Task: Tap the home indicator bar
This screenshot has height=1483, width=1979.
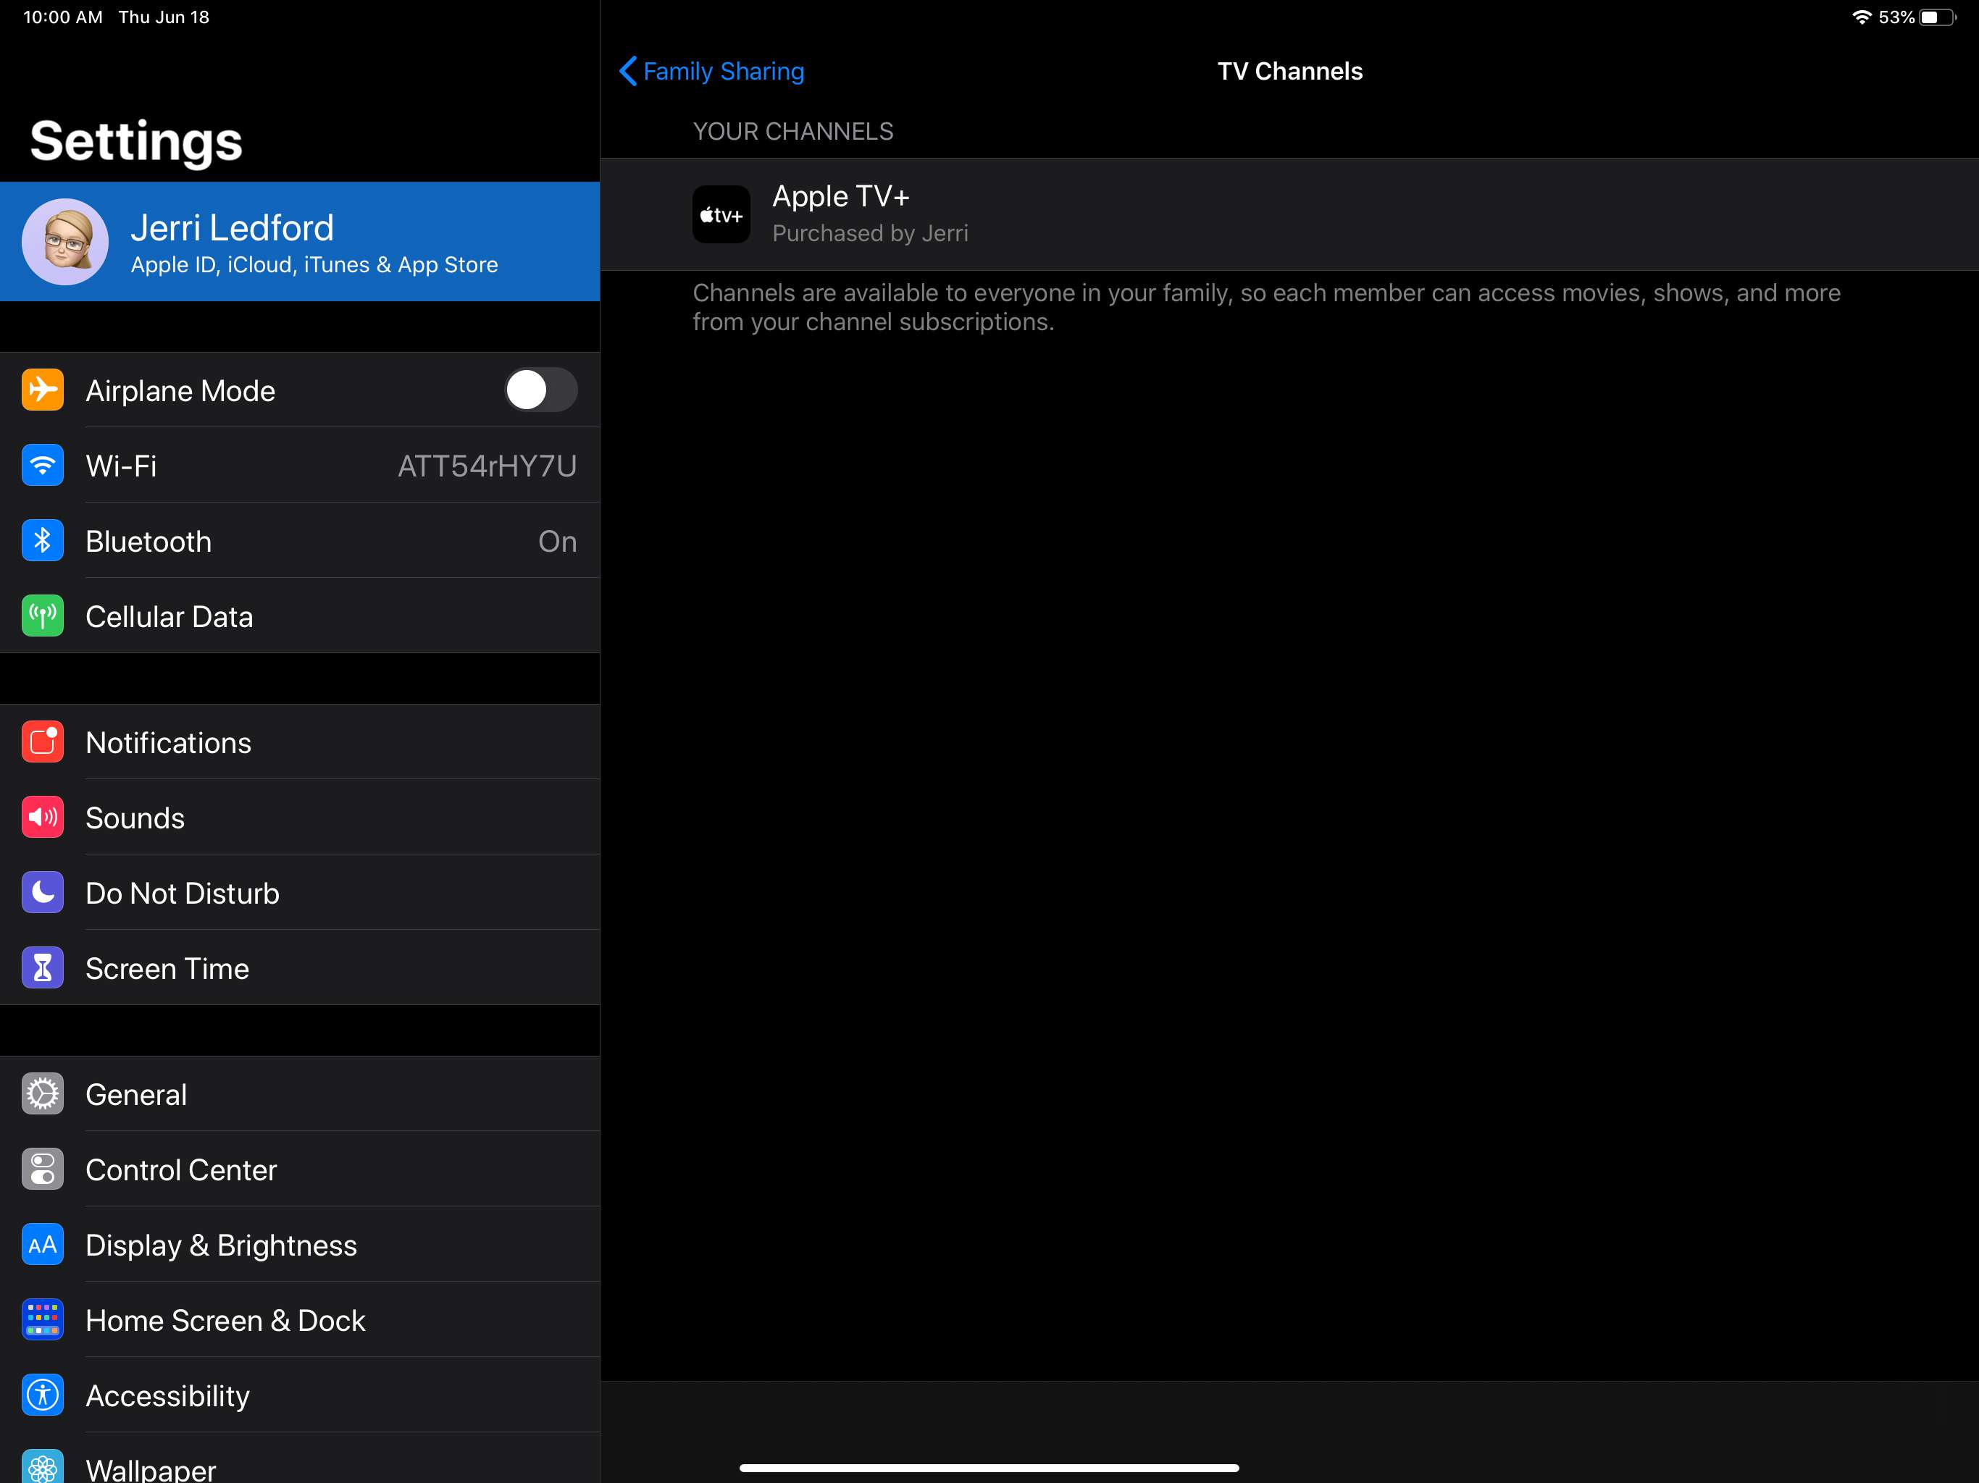Action: (x=989, y=1468)
